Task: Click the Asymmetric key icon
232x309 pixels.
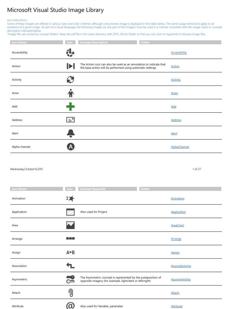Action: coord(70,279)
